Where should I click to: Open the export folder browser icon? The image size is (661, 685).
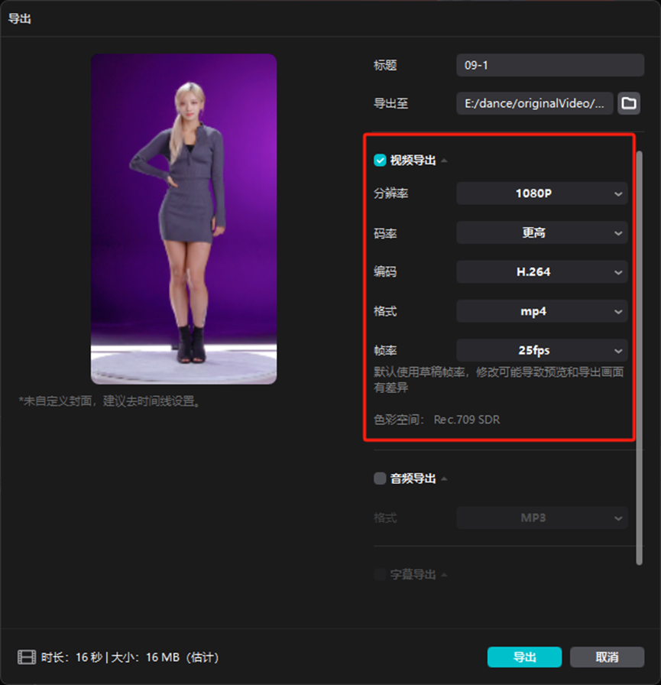(629, 103)
